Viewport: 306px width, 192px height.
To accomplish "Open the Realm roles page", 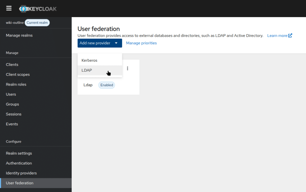I will (16, 84).
